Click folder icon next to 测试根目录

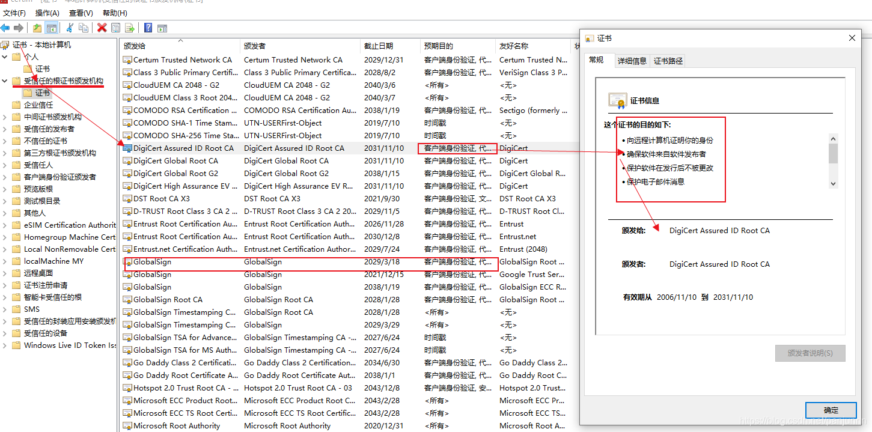tap(17, 201)
